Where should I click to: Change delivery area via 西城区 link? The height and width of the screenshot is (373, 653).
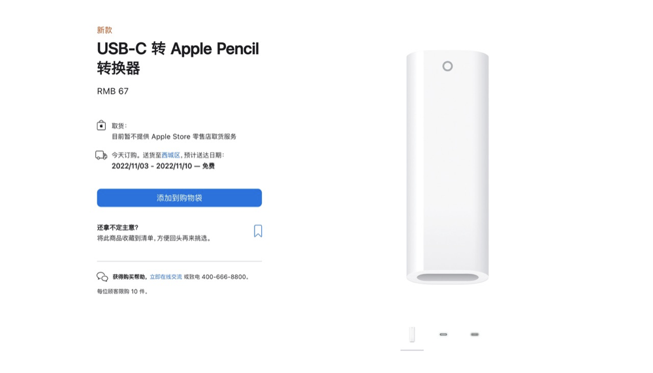[x=170, y=155]
